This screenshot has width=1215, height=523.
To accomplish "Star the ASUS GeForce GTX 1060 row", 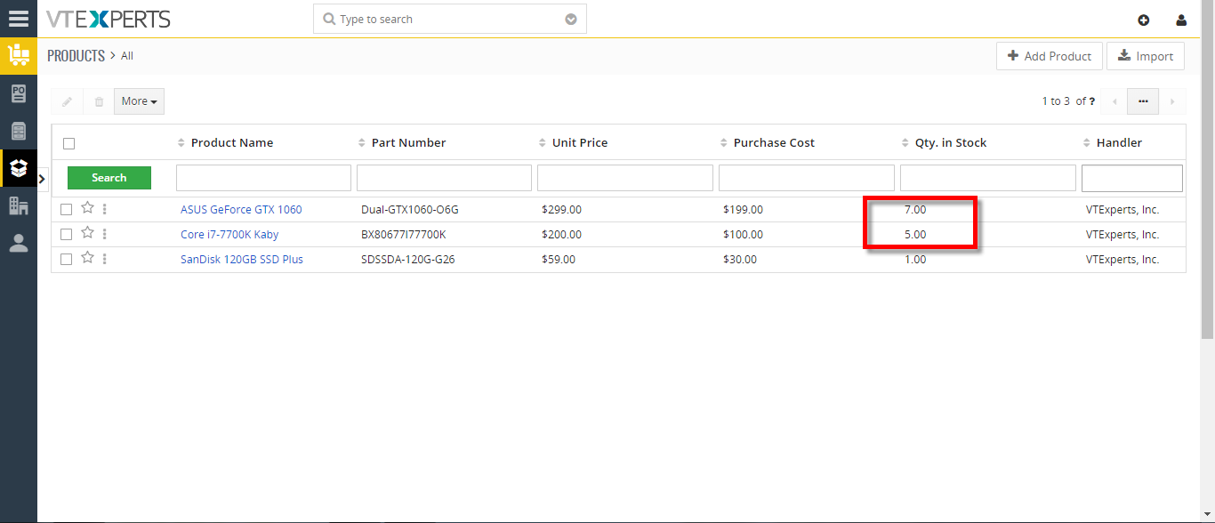I will pyautogui.click(x=87, y=208).
